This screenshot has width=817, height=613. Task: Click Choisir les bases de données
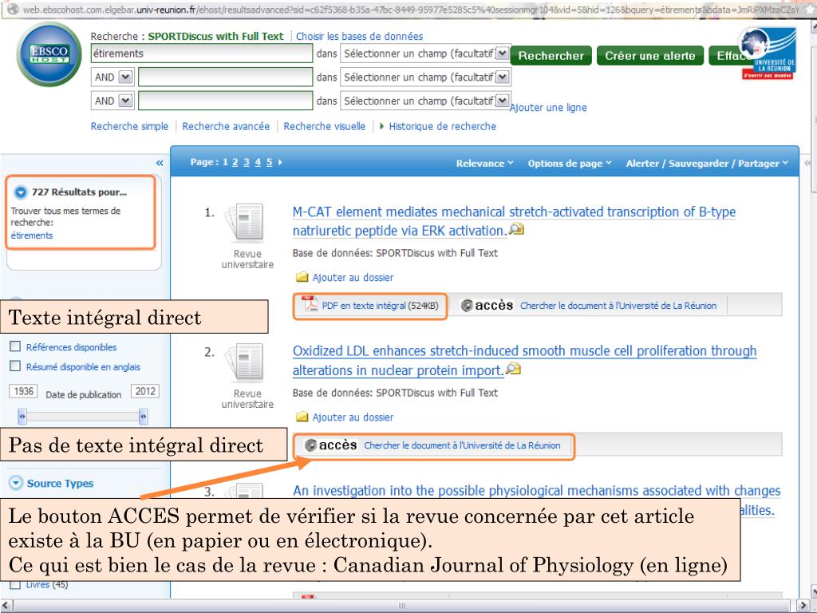[360, 37]
